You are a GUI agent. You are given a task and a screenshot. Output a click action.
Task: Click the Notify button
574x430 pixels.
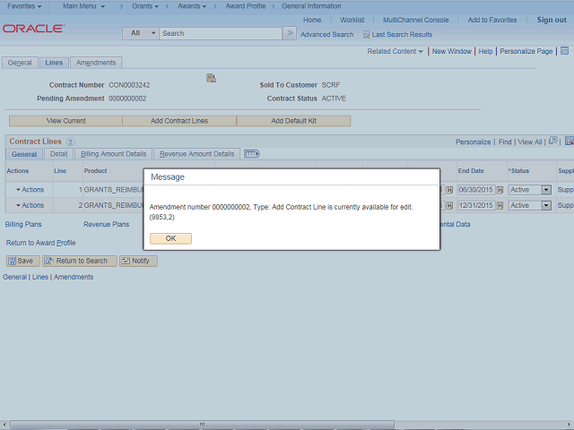(x=138, y=261)
